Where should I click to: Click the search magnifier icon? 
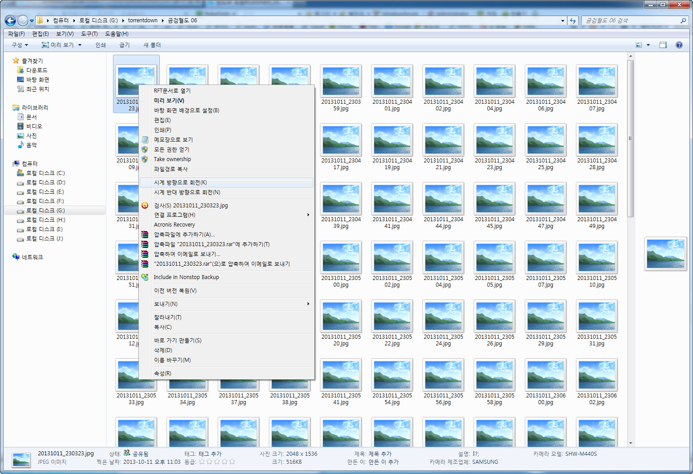click(x=683, y=20)
